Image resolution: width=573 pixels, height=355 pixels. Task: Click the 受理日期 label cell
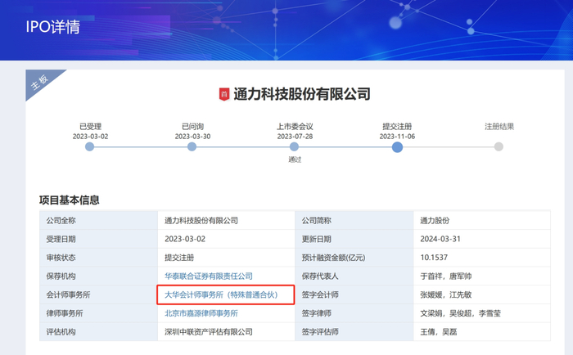[x=99, y=239]
